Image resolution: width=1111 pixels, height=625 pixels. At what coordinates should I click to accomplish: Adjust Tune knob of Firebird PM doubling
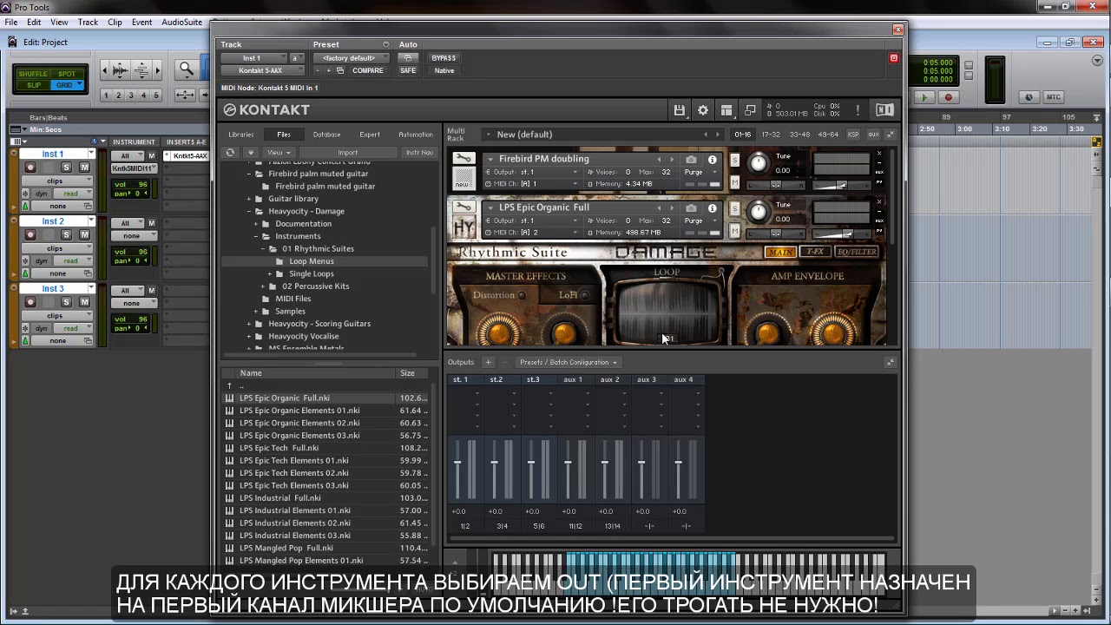tap(759, 163)
